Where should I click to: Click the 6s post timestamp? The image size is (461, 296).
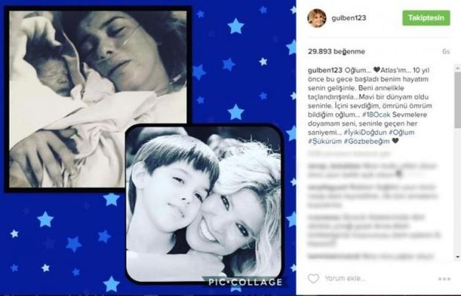pyautogui.click(x=446, y=52)
